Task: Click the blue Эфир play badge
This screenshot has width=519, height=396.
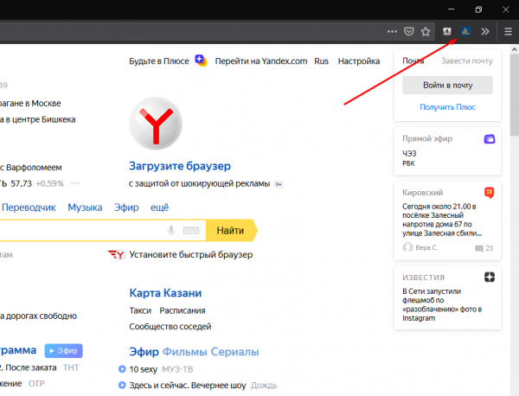Action: click(x=63, y=351)
